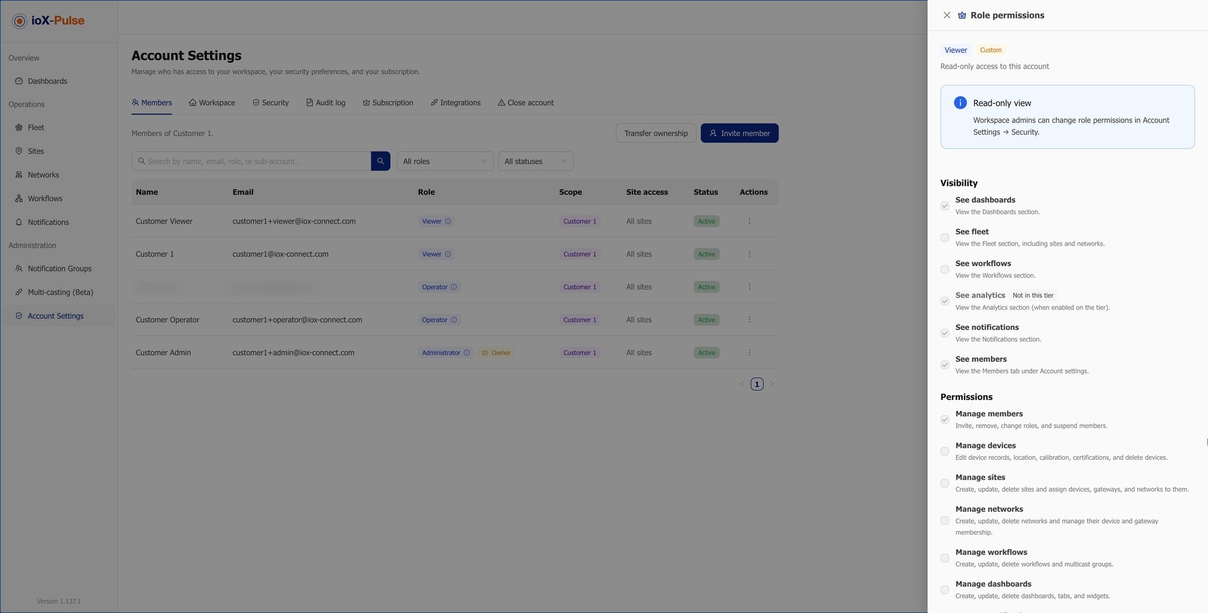Toggle the Manage devices checkbox
The image size is (1208, 613).
945,451
